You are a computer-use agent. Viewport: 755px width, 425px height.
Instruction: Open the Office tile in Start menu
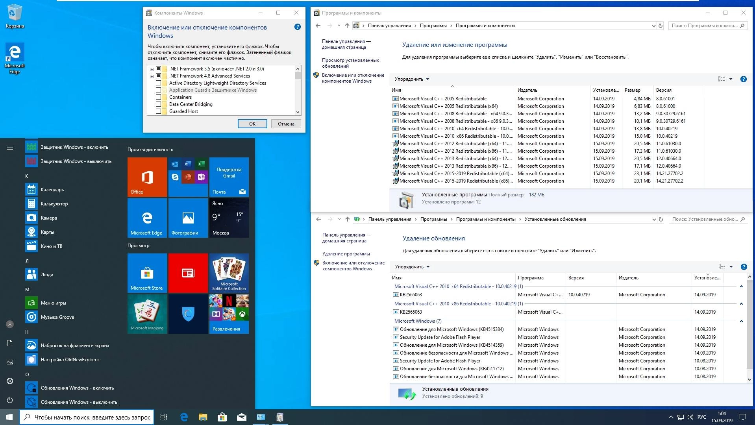click(x=147, y=177)
